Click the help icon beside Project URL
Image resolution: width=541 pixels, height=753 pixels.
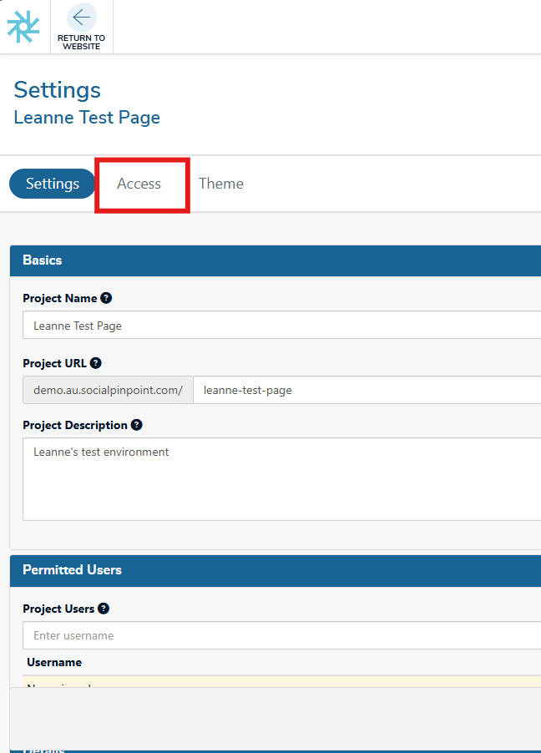tap(96, 363)
